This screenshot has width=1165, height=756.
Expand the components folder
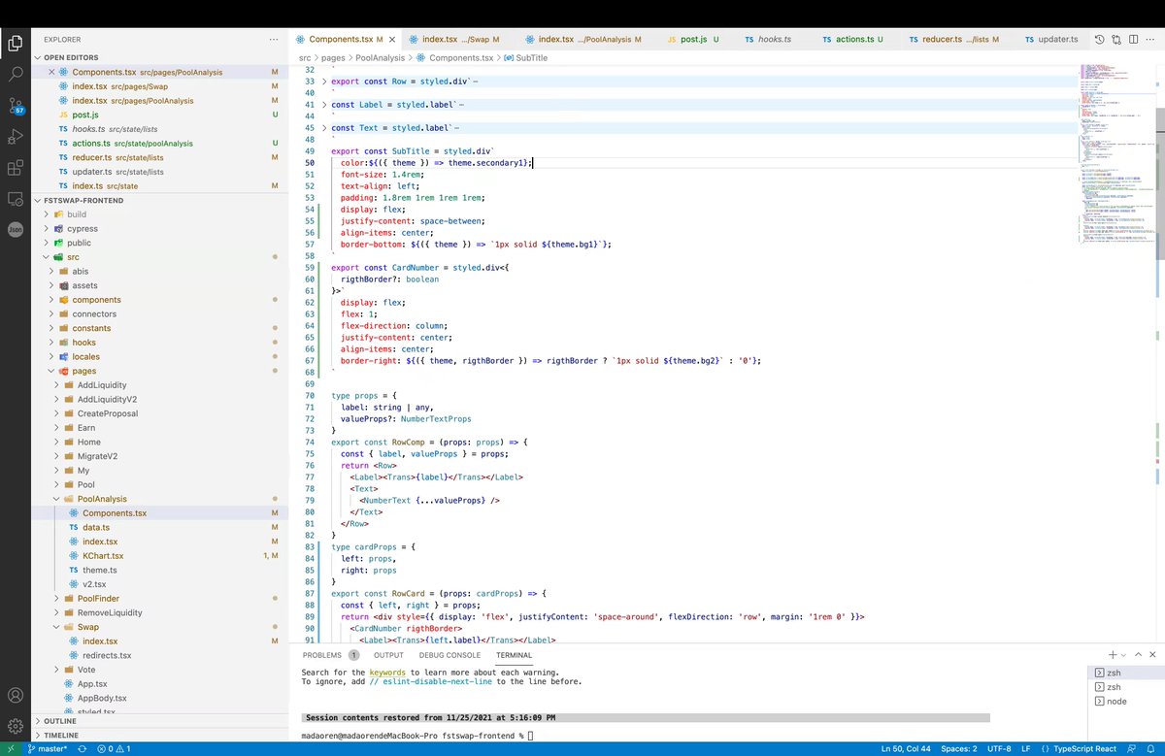point(96,300)
